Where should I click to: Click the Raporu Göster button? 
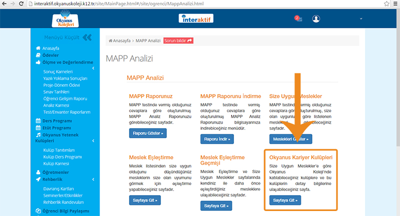tap(147, 133)
